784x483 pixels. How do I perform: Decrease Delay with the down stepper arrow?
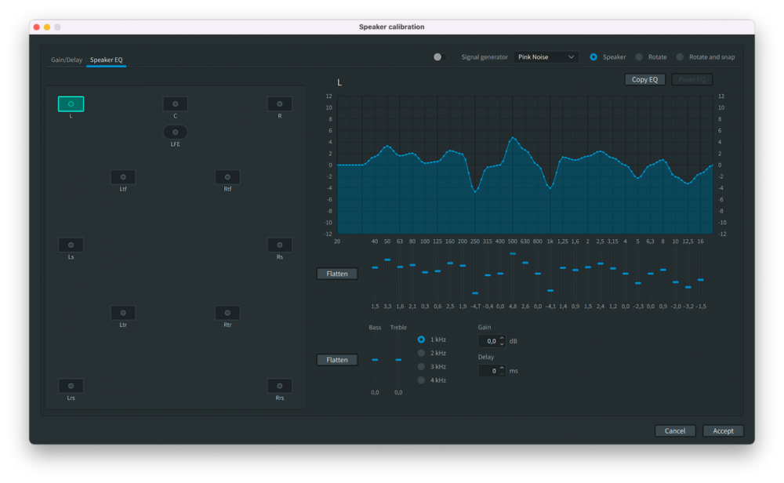tap(502, 373)
